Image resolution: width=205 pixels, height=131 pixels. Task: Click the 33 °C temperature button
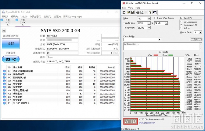pos(11,59)
